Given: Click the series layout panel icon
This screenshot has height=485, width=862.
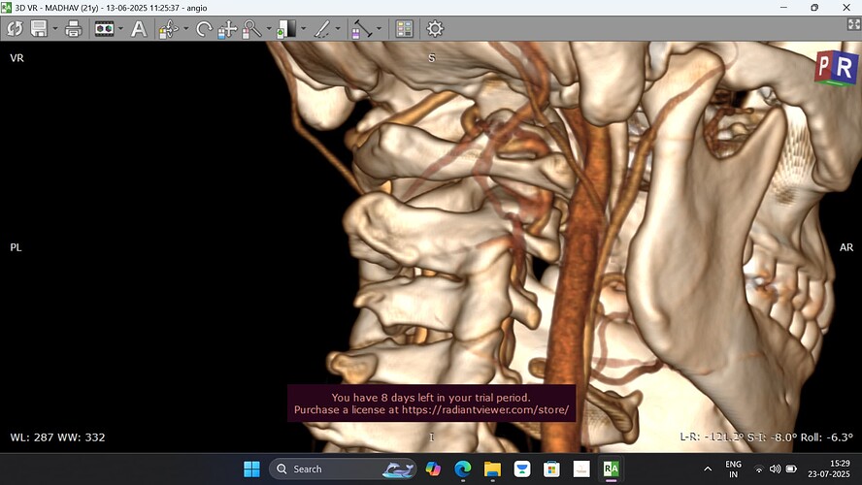Looking at the screenshot, I should [404, 28].
